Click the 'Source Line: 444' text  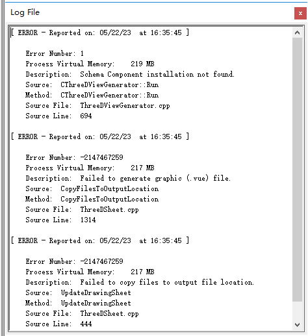pos(58,324)
